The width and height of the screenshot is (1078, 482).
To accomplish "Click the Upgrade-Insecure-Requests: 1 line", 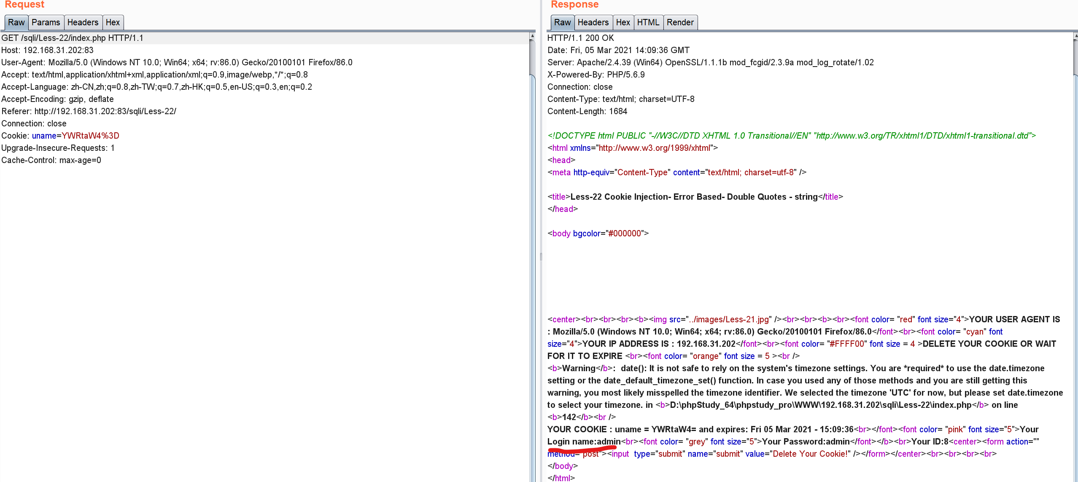I will [x=58, y=148].
